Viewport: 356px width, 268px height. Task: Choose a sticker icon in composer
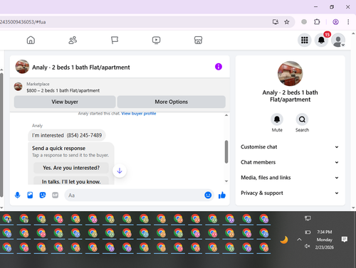click(x=43, y=195)
